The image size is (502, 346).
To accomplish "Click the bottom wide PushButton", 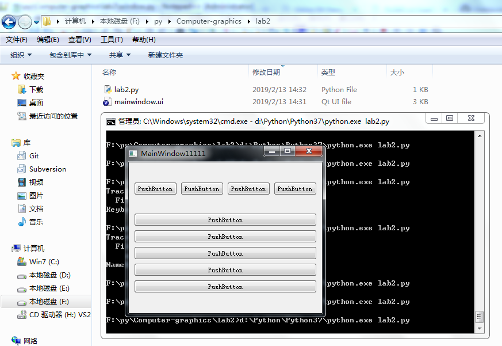I will [225, 287].
